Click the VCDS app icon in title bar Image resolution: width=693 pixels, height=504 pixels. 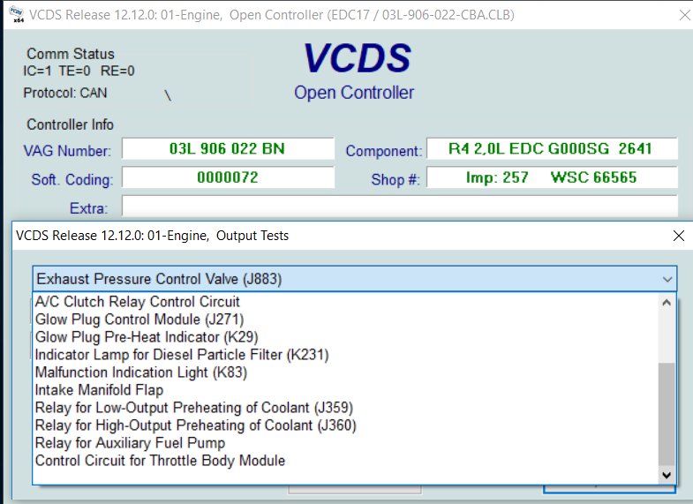16,15
